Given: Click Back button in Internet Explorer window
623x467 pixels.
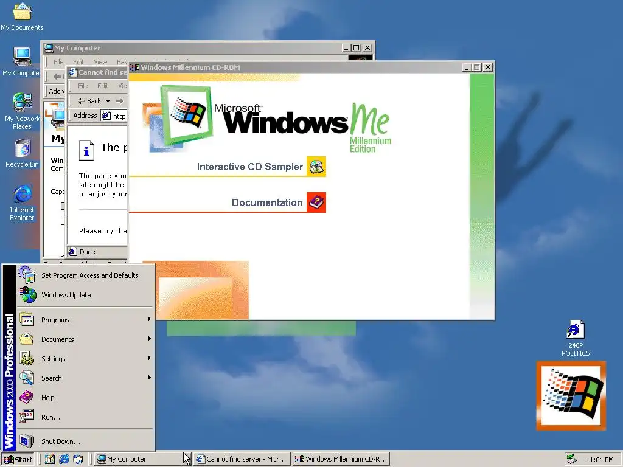Looking at the screenshot, I should pos(89,101).
